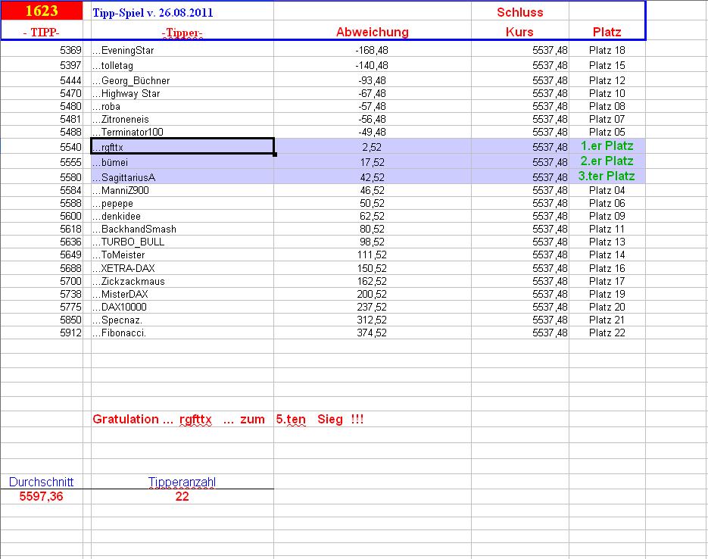
Task: Click the Zickzackmaus cell
Action: click(x=182, y=281)
